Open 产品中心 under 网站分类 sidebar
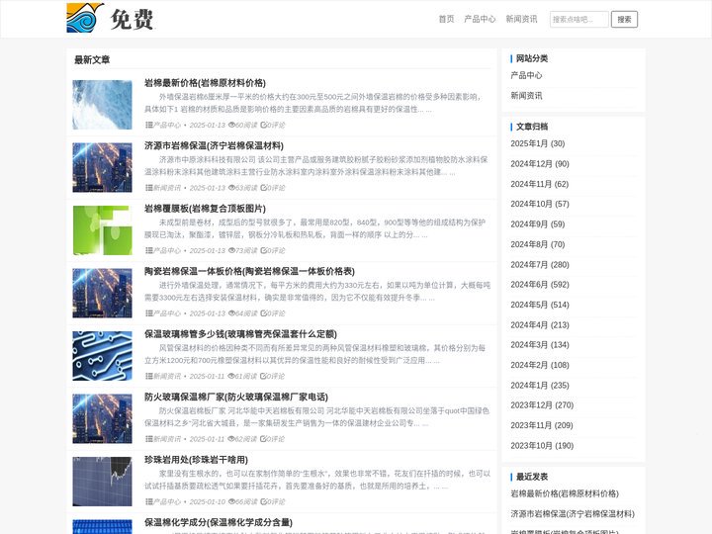The width and height of the screenshot is (712, 534). 526,75
